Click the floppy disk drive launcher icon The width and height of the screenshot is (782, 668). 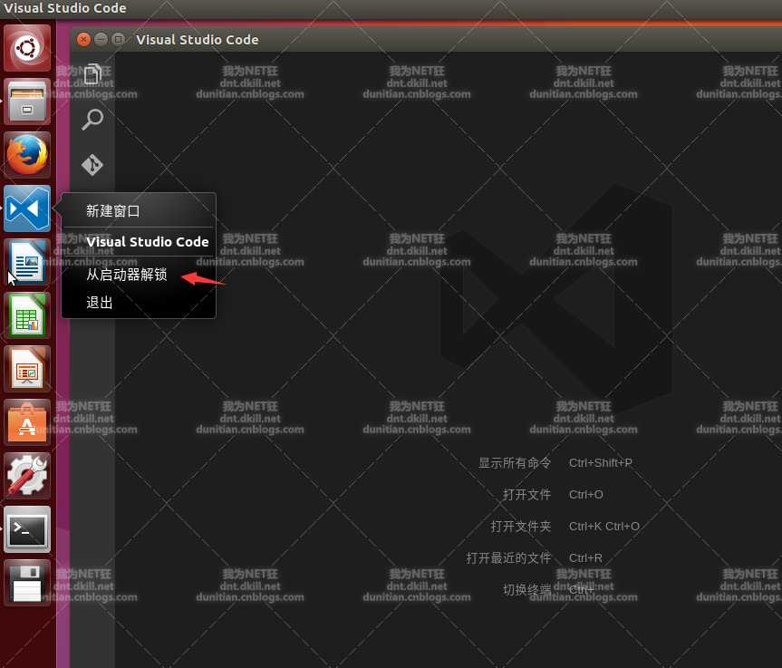[27, 583]
